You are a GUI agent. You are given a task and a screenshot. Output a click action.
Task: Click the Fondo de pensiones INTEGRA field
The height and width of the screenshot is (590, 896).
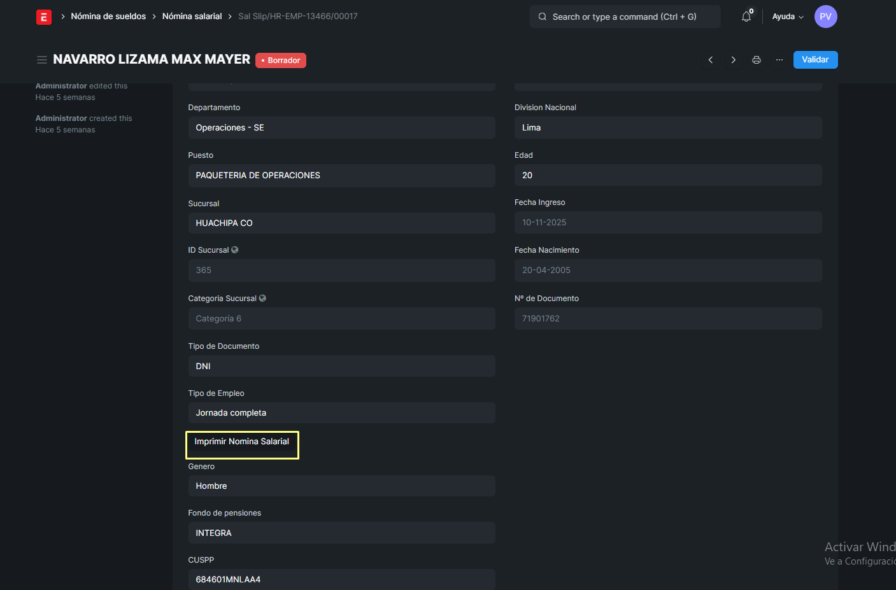[341, 533]
